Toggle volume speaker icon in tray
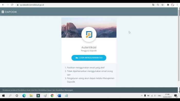The height and width of the screenshot is (101, 180). pos(155,96)
